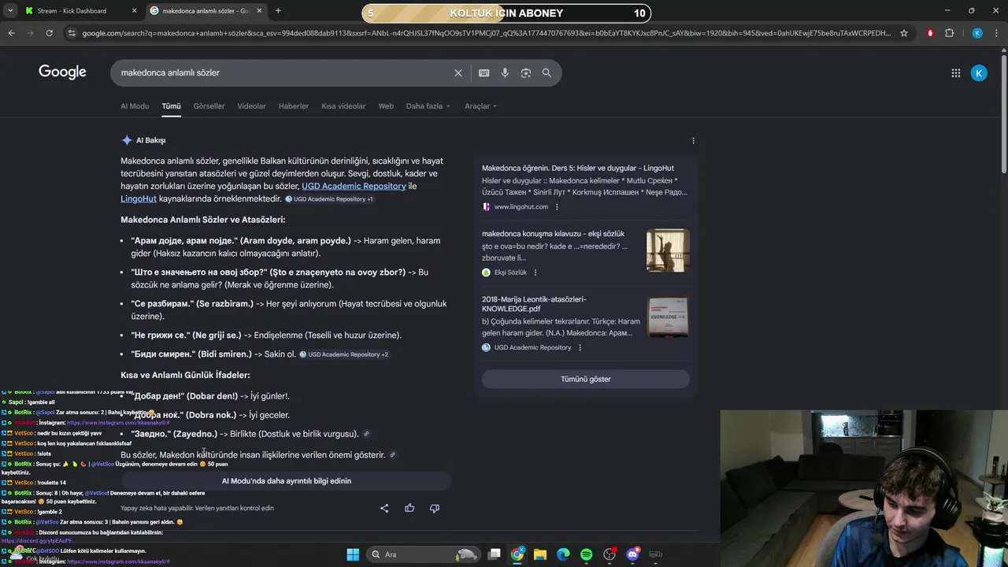Open OBS Studio from taskbar
The width and height of the screenshot is (1008, 567).
(610, 554)
